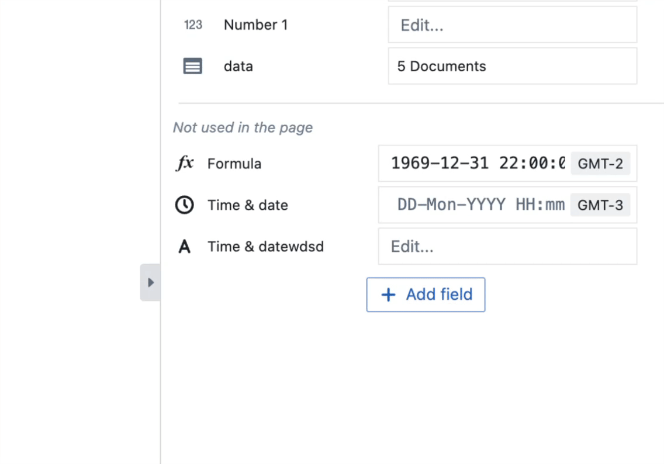Screen dimensions: 664x464
Task: Focus the DD-Mon-YYYY HH:mm date input
Action: (x=480, y=205)
